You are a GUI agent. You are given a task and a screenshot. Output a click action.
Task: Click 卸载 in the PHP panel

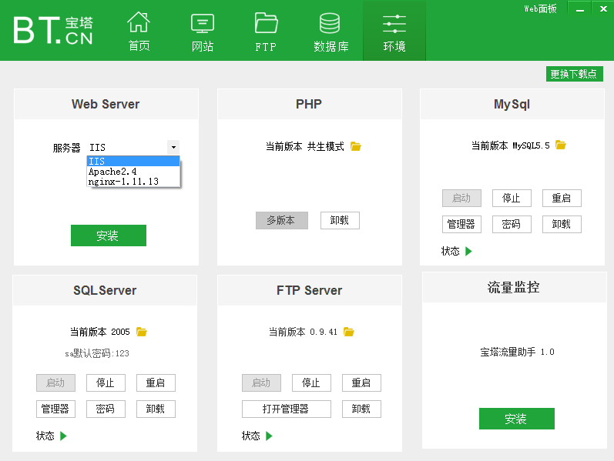pyautogui.click(x=340, y=220)
